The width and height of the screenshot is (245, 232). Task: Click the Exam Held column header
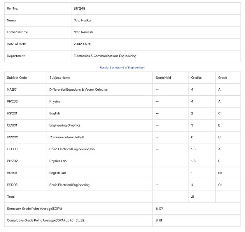pos(163,77)
